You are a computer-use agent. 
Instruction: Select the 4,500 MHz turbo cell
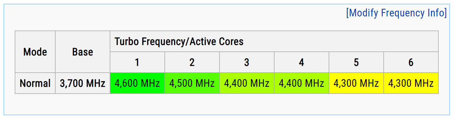(x=192, y=83)
